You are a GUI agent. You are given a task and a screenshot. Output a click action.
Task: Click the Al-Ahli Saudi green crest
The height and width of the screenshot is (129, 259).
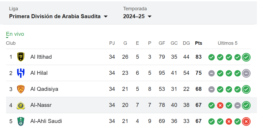click(x=21, y=121)
